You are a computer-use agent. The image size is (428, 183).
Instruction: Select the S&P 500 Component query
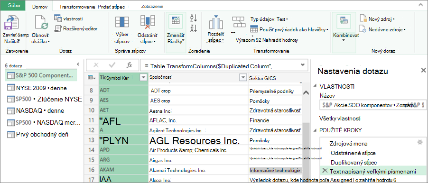coord(41,75)
